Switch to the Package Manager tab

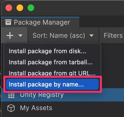(x=41, y=22)
